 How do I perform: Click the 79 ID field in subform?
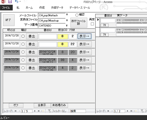click(x=104, y=35)
